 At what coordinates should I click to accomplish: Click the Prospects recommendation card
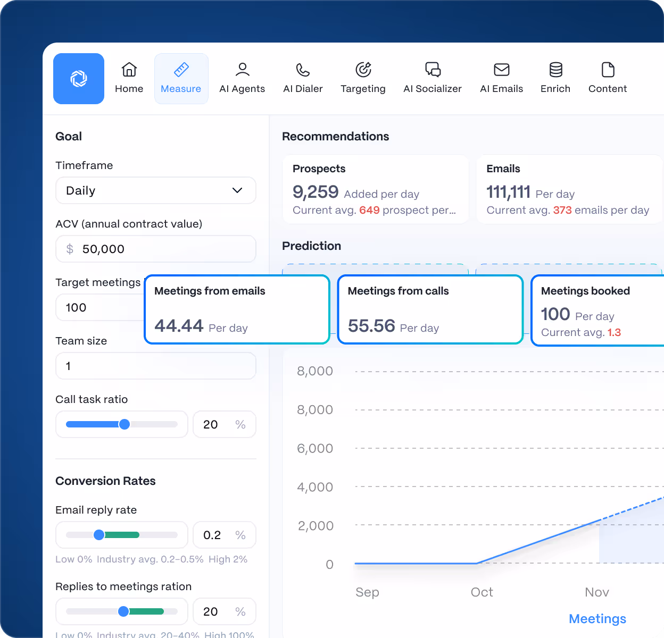point(375,189)
